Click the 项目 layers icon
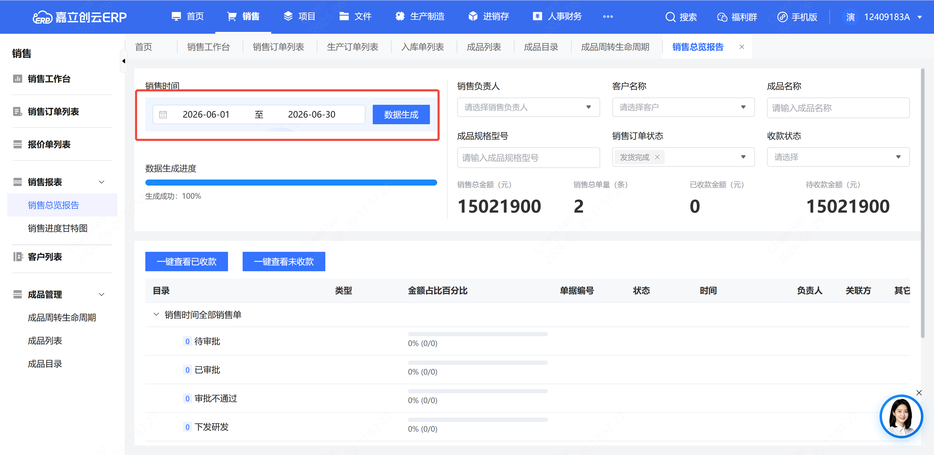Viewport: 934px width, 455px height. (288, 16)
